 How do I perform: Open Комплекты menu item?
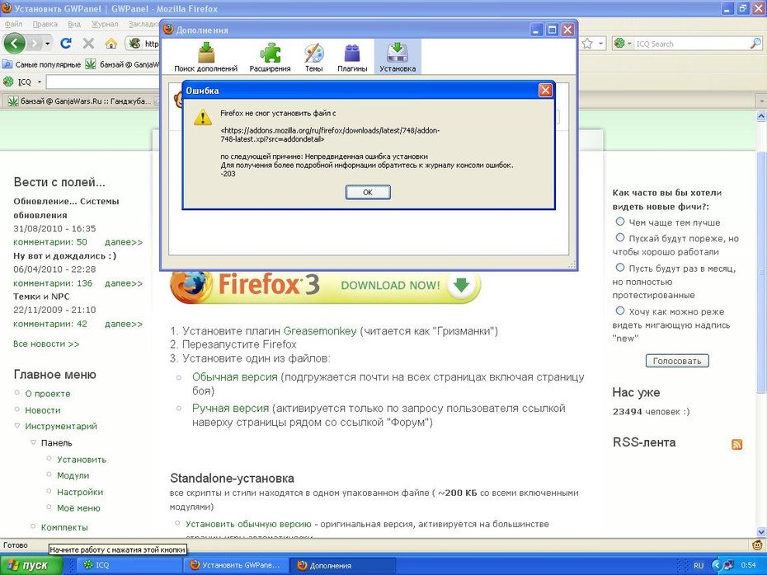(64, 527)
